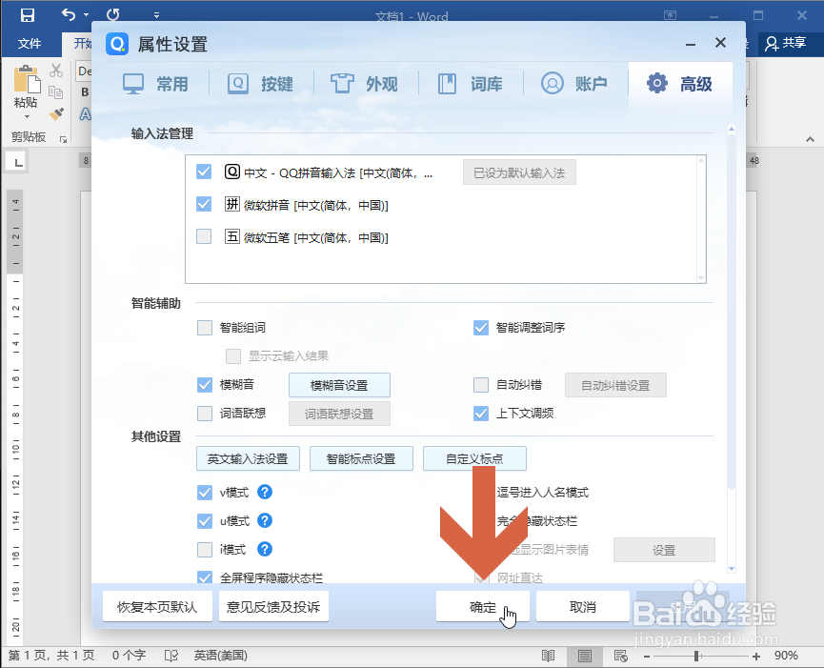
Task: Close the 属性设置 dialog
Action: click(x=720, y=43)
